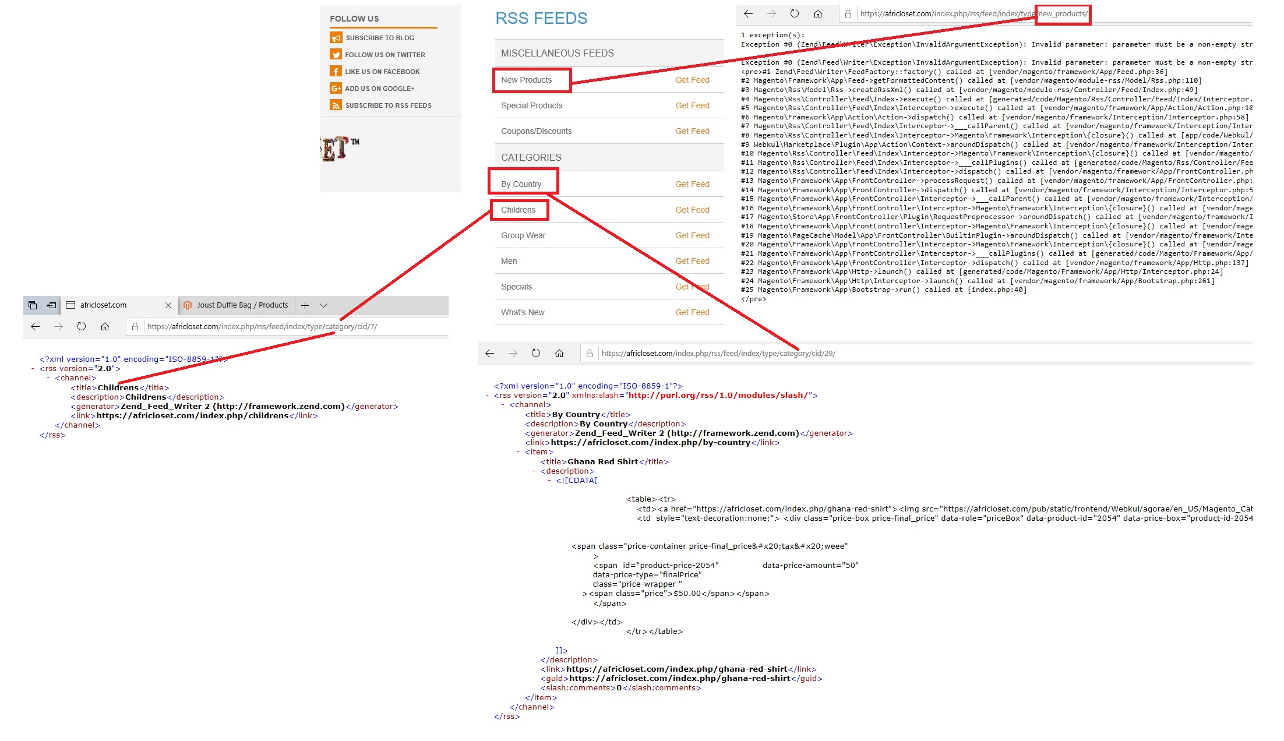1284x741 pixels.
Task: Switch to the Joust Duffle Bag / Products tab
Action: click(236, 305)
